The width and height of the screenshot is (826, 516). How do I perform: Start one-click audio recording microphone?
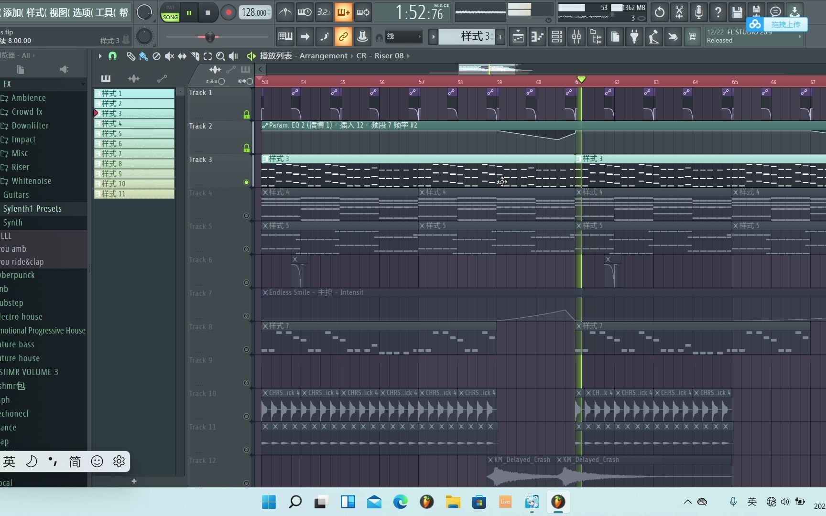pos(698,12)
